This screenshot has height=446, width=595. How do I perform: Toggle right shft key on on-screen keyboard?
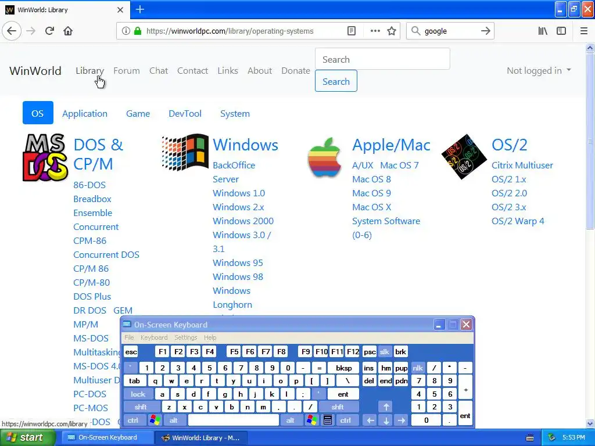[x=338, y=407]
